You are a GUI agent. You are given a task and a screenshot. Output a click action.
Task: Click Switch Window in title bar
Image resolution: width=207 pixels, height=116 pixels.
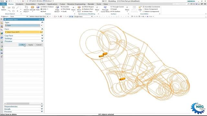36,1
